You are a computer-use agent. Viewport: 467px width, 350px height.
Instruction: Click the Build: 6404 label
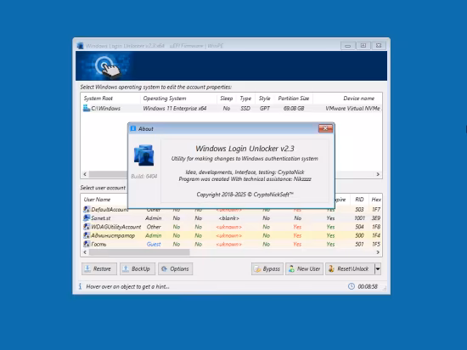pos(143,176)
